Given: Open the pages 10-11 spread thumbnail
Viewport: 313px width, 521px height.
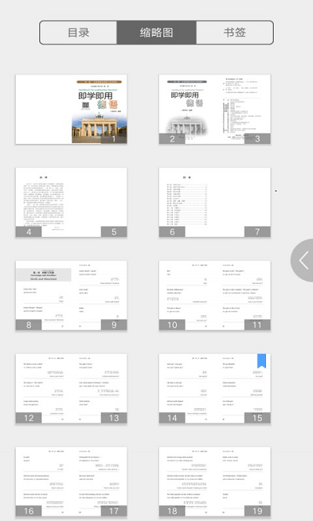Looking at the screenshot, I should (214, 296).
